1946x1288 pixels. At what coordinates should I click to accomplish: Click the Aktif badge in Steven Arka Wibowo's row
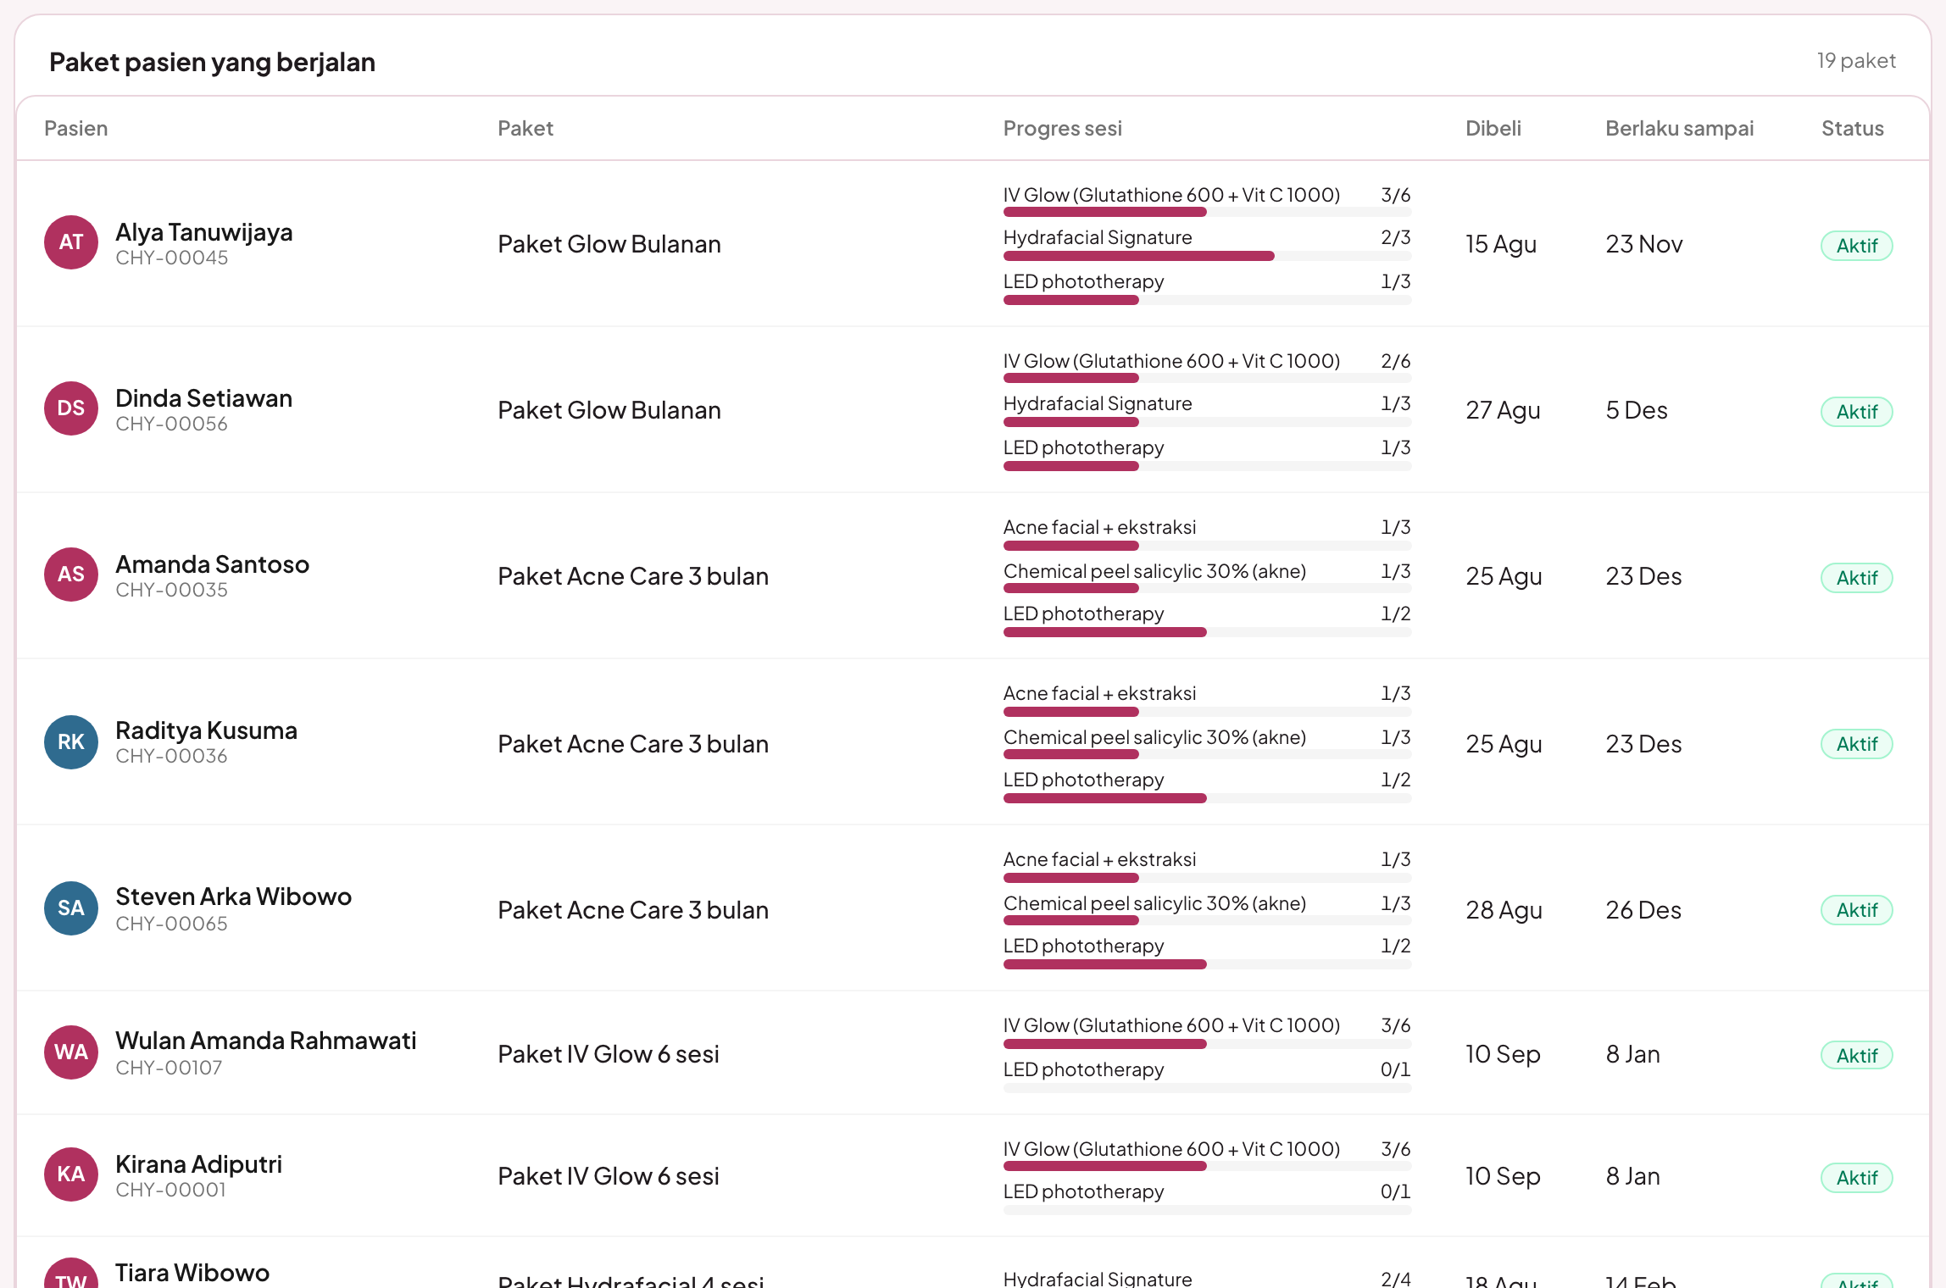(x=1856, y=910)
